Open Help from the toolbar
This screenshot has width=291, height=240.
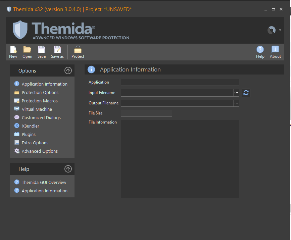(260, 52)
